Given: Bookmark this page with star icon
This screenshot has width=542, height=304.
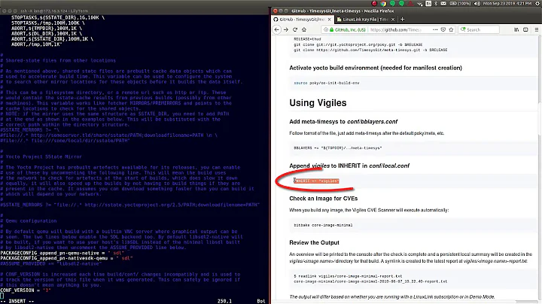Looking at the screenshot, I should click(451, 29).
